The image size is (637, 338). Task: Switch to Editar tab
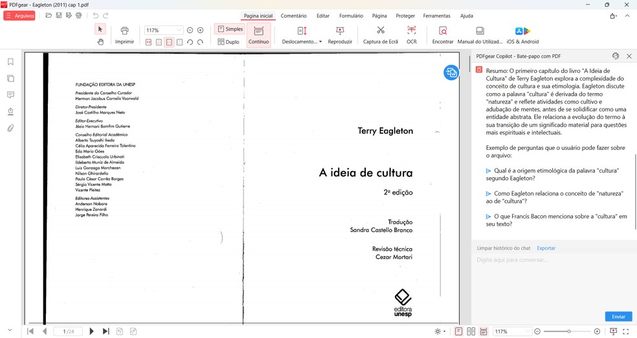(x=323, y=16)
